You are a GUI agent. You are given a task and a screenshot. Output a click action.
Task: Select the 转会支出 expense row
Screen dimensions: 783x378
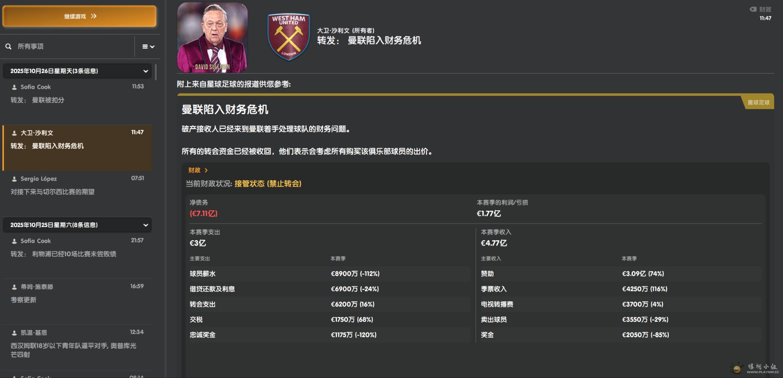pyautogui.click(x=330, y=304)
